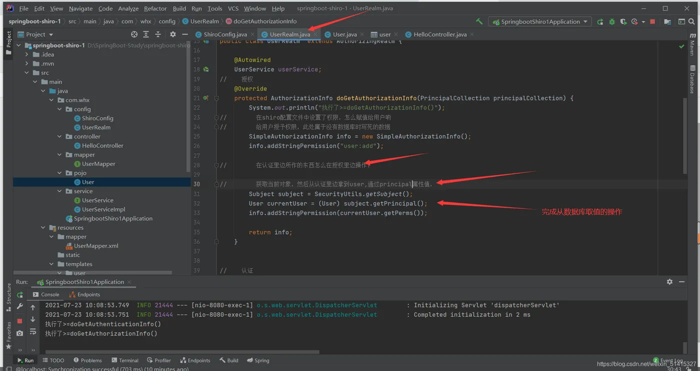
Task: Expand the .idea folder
Action: (27, 54)
